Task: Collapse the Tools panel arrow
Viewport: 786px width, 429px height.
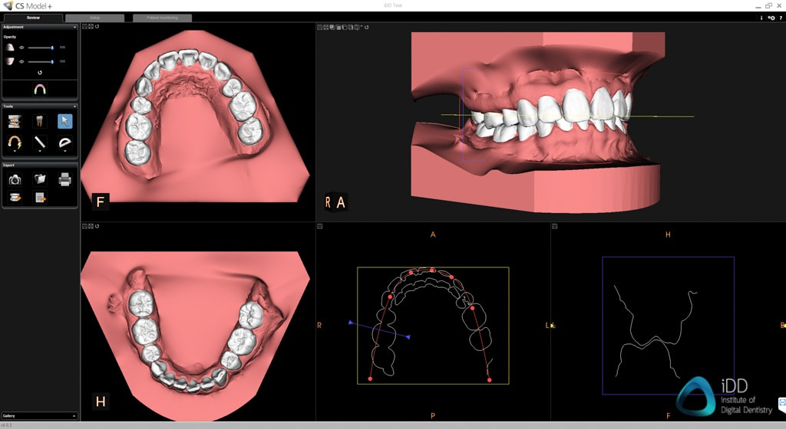Action: (74, 106)
